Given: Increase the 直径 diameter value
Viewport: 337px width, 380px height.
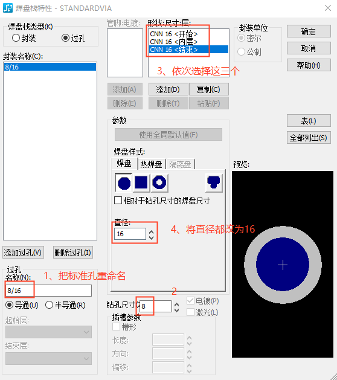Looking at the screenshot, I should pos(152,231).
